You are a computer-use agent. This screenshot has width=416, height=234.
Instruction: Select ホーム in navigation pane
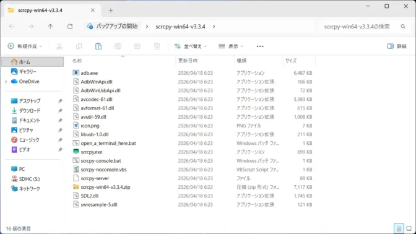pyautogui.click(x=33, y=62)
